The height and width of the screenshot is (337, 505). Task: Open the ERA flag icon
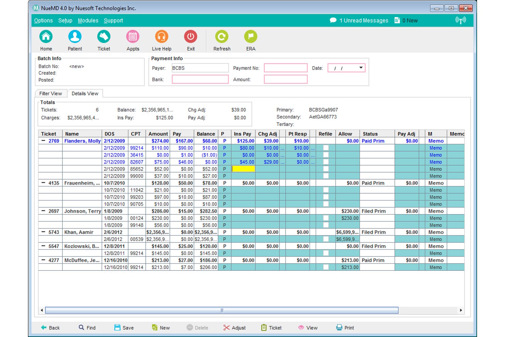click(251, 37)
